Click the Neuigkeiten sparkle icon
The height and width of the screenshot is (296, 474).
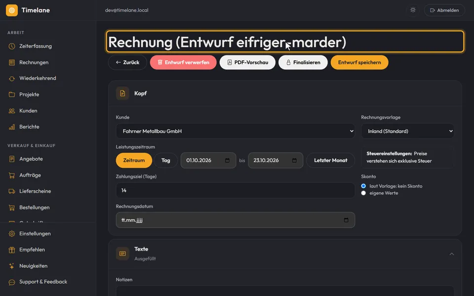pyautogui.click(x=12, y=266)
